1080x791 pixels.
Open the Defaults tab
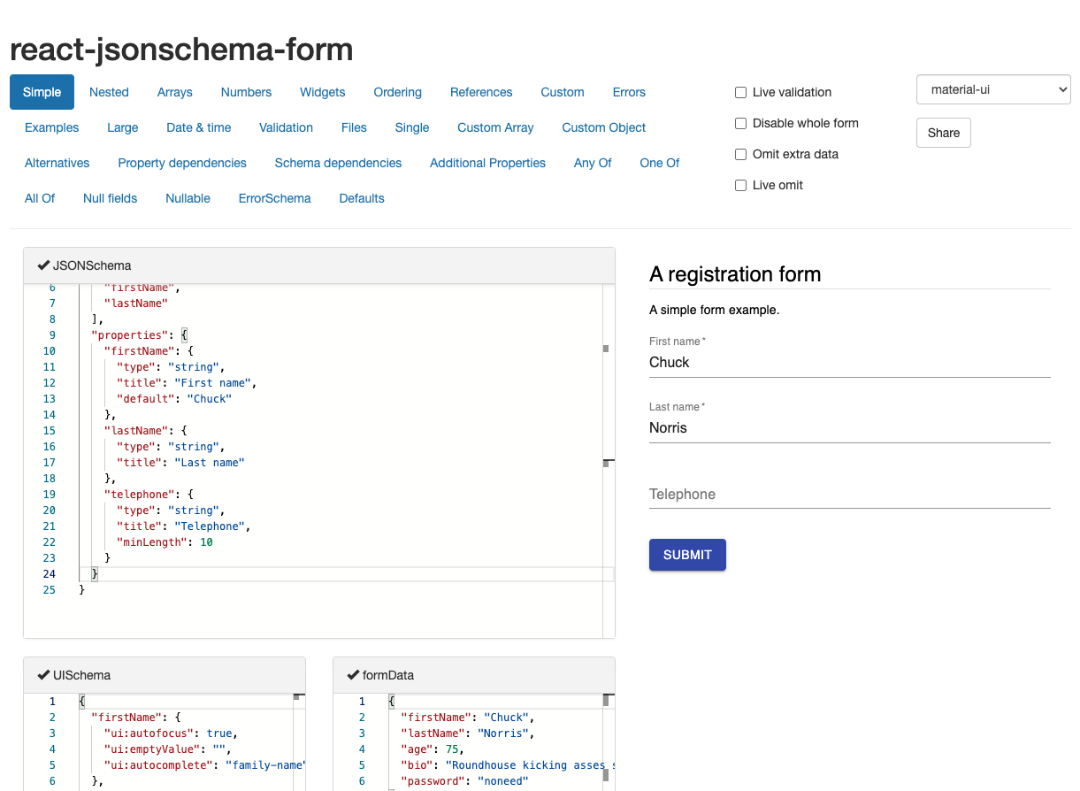point(362,198)
